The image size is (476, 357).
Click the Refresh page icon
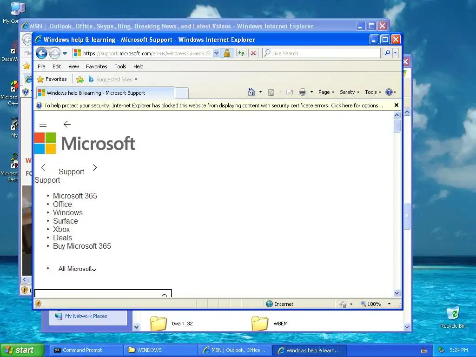pyautogui.click(x=241, y=53)
